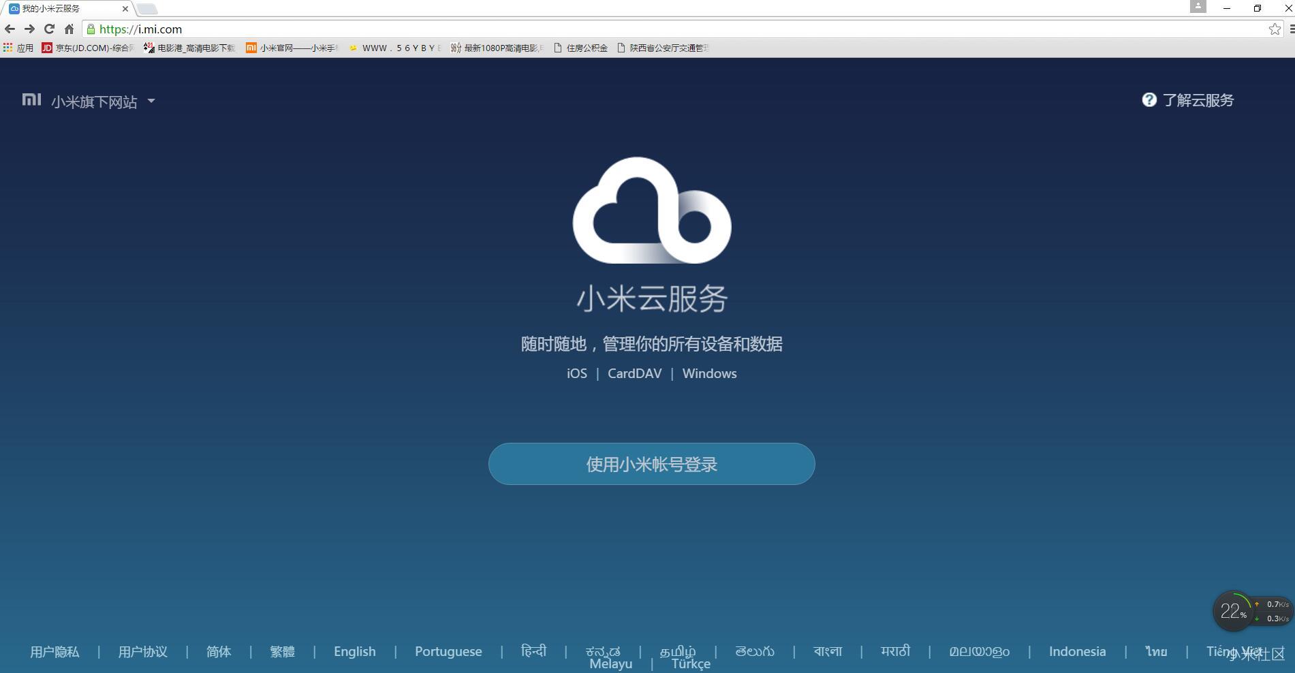1295x673 pixels.
Task: Close the 我的小米云服务 tab
Action: pyautogui.click(x=125, y=9)
